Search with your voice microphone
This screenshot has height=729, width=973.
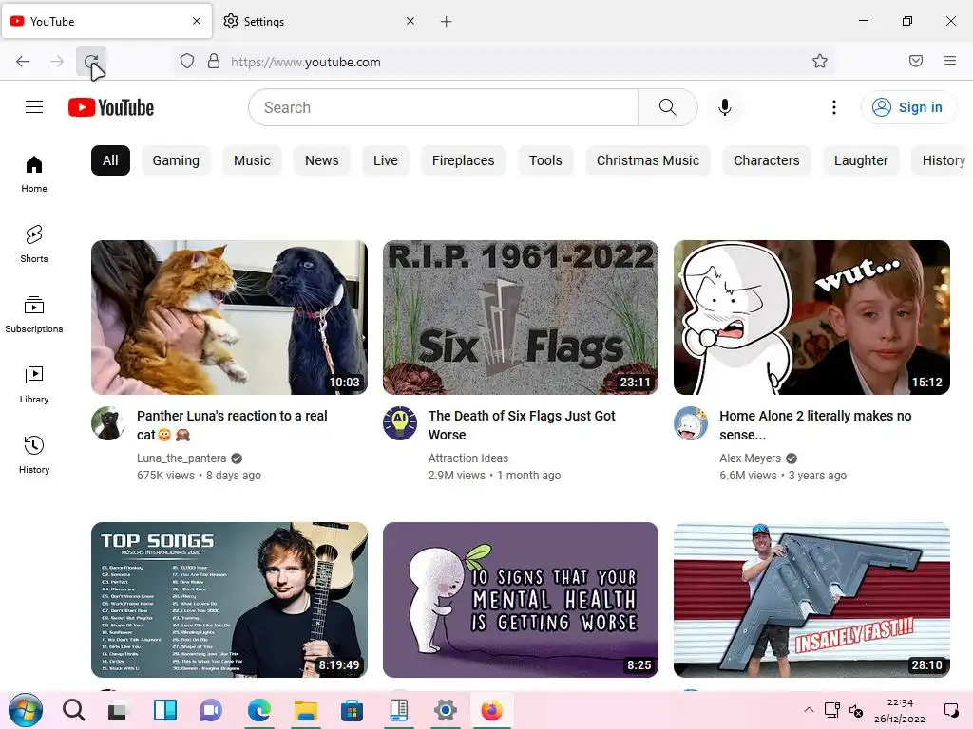(x=724, y=107)
